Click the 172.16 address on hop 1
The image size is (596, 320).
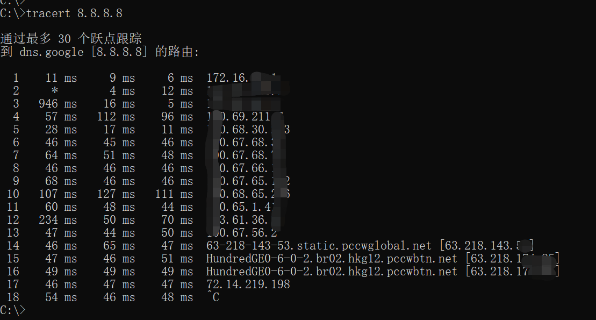(227, 77)
